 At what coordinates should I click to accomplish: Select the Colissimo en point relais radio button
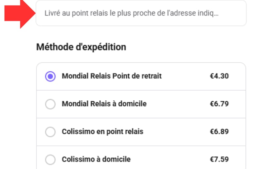coord(50,132)
